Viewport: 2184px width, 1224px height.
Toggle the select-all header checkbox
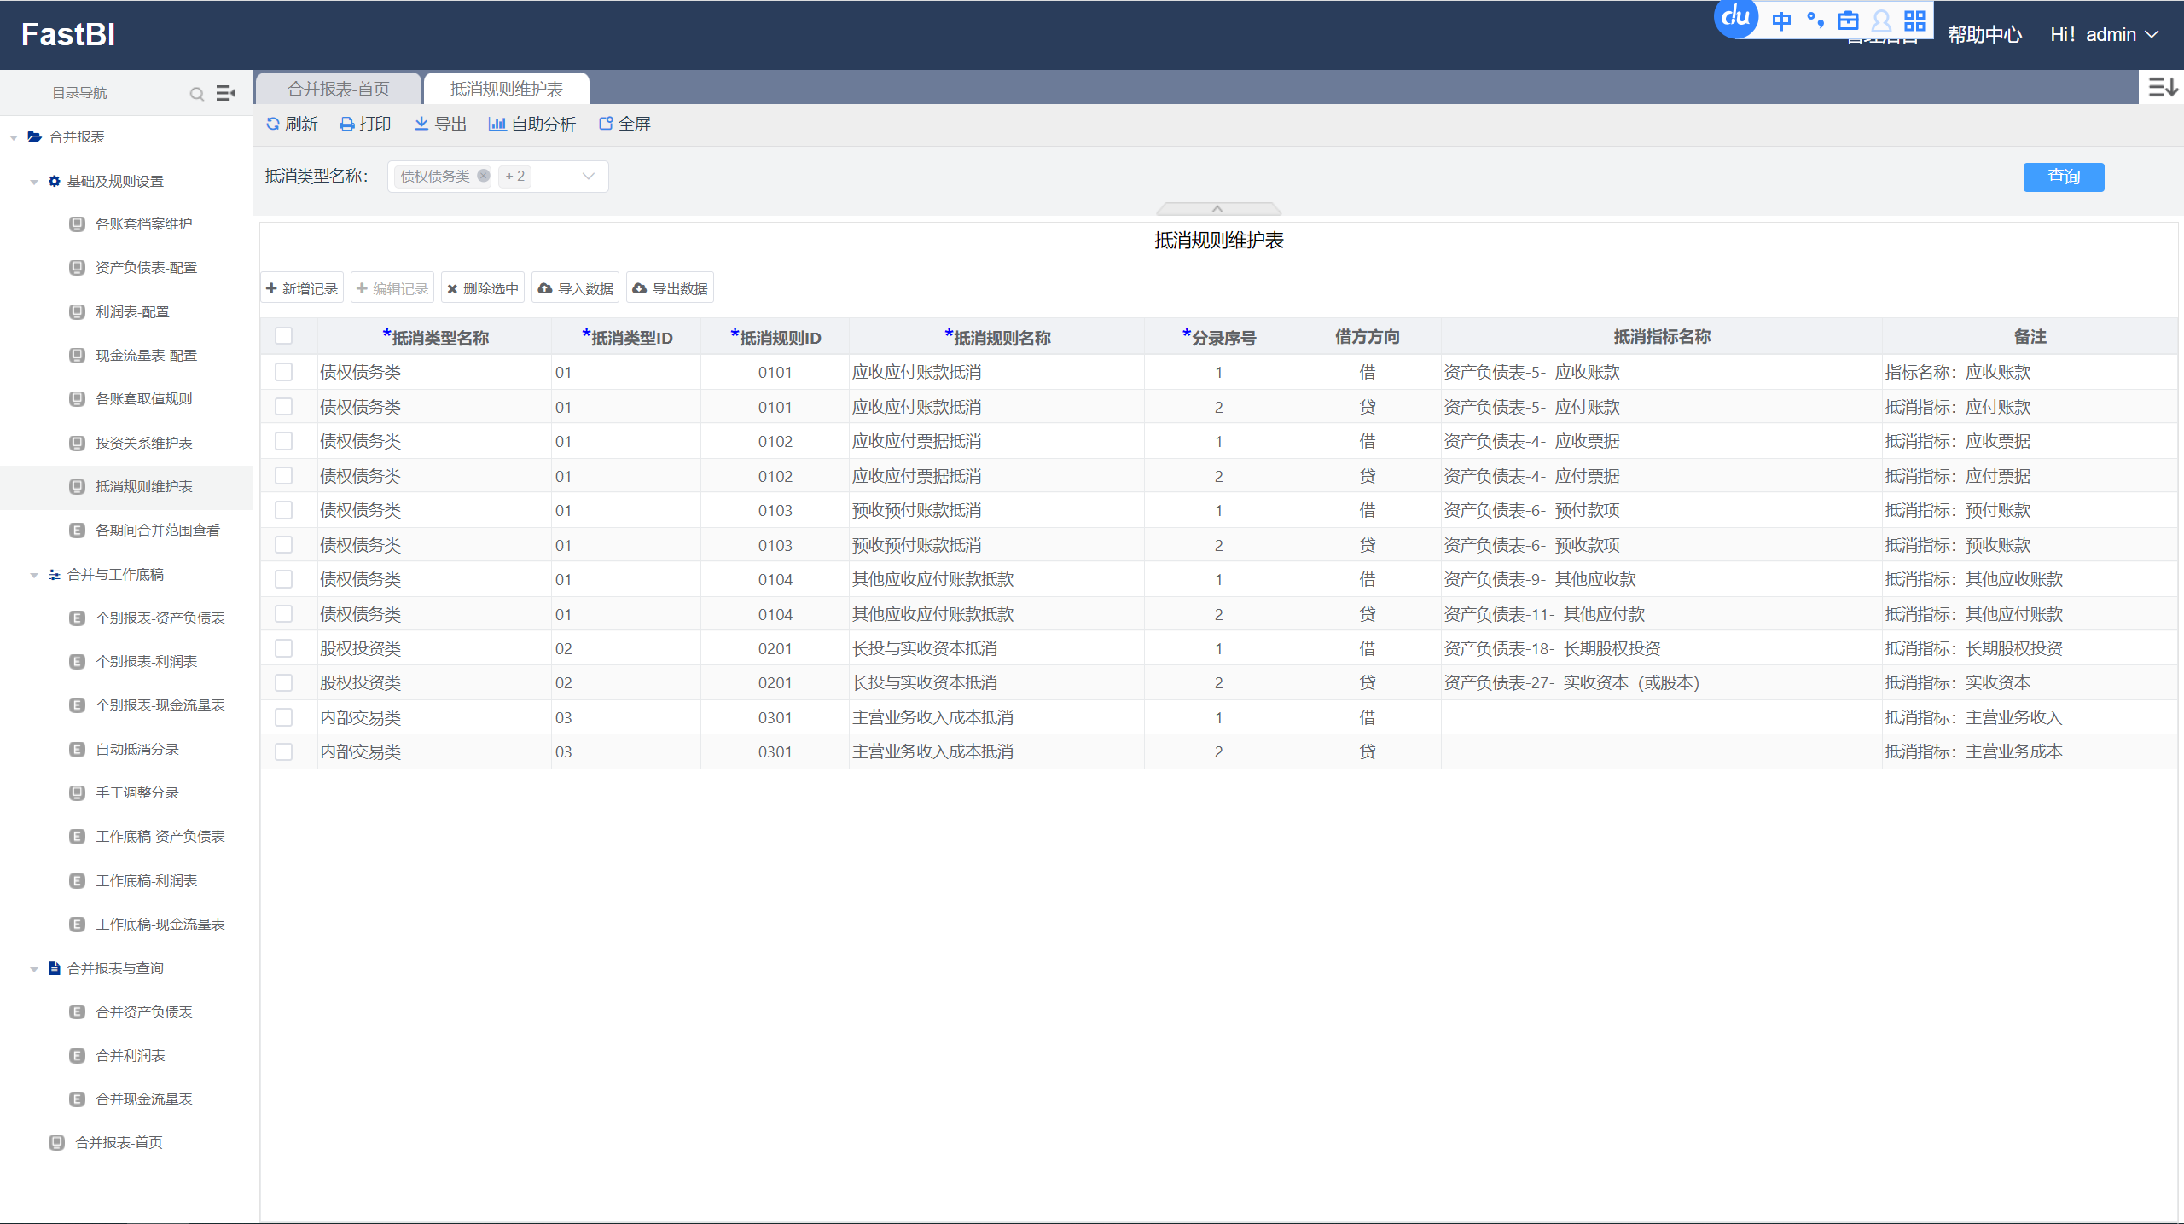(x=284, y=336)
